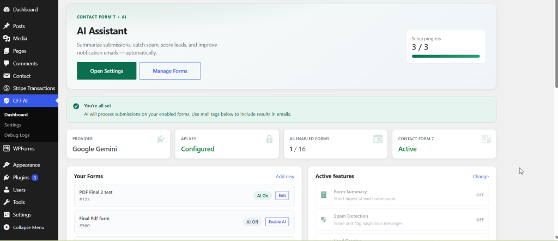Image resolution: width=558 pixels, height=241 pixels.
Task: Click the AI Assistant heading
Action: pyautogui.click(x=102, y=31)
